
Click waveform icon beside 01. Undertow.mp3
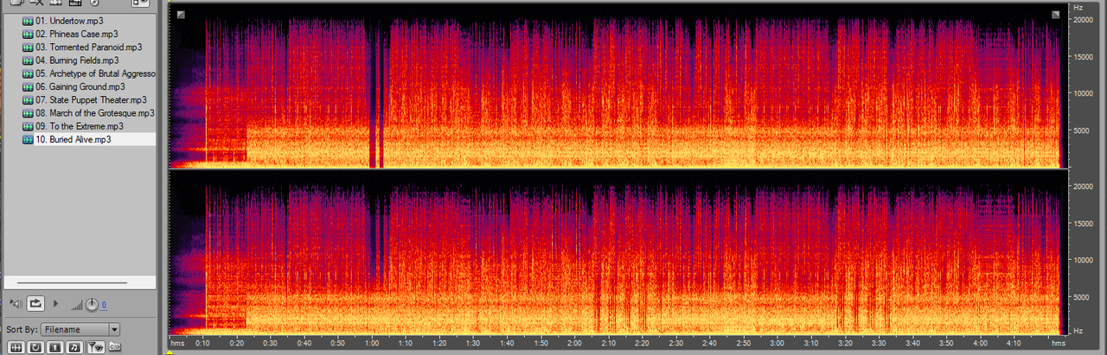point(28,20)
